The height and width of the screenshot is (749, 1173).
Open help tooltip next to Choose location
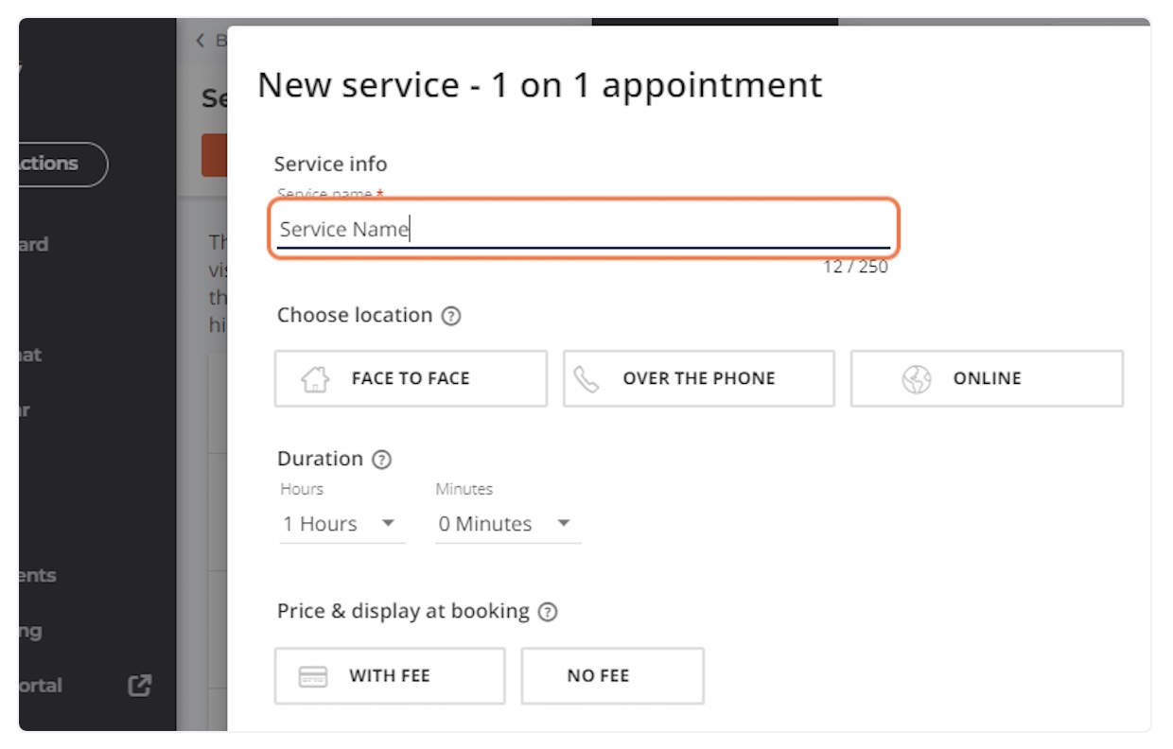451,317
